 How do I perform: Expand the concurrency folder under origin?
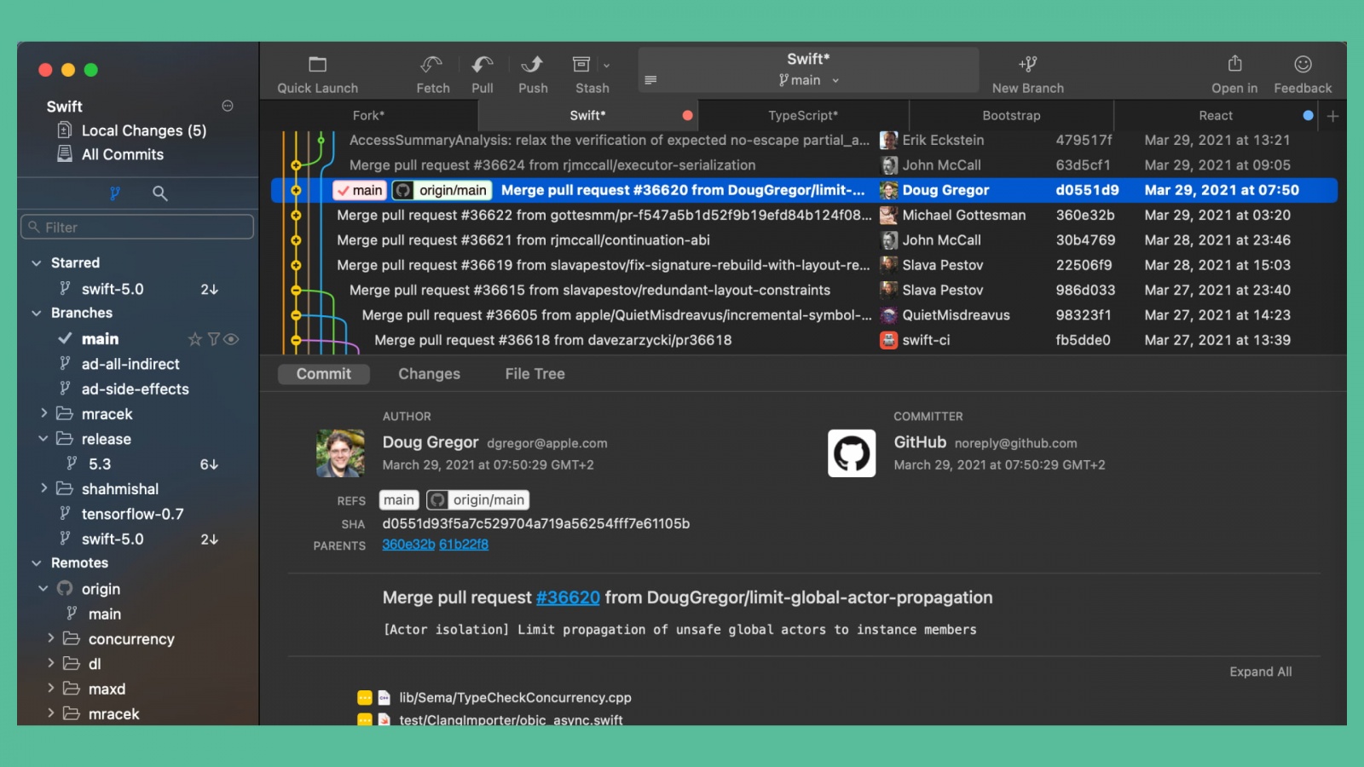point(50,638)
